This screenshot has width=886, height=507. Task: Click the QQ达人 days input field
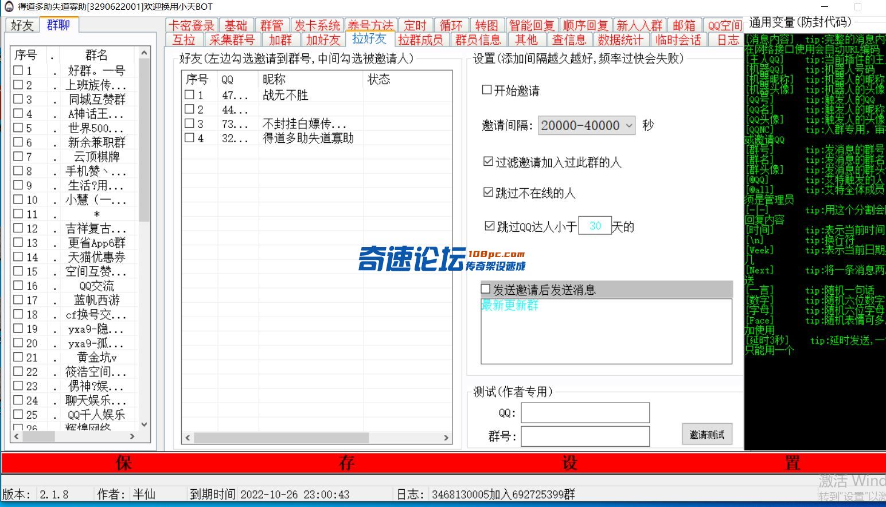(595, 226)
